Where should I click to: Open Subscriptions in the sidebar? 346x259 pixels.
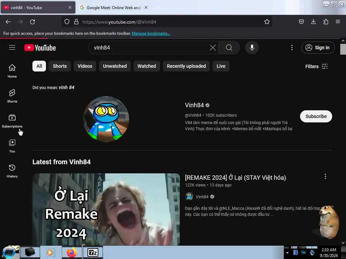[12, 121]
